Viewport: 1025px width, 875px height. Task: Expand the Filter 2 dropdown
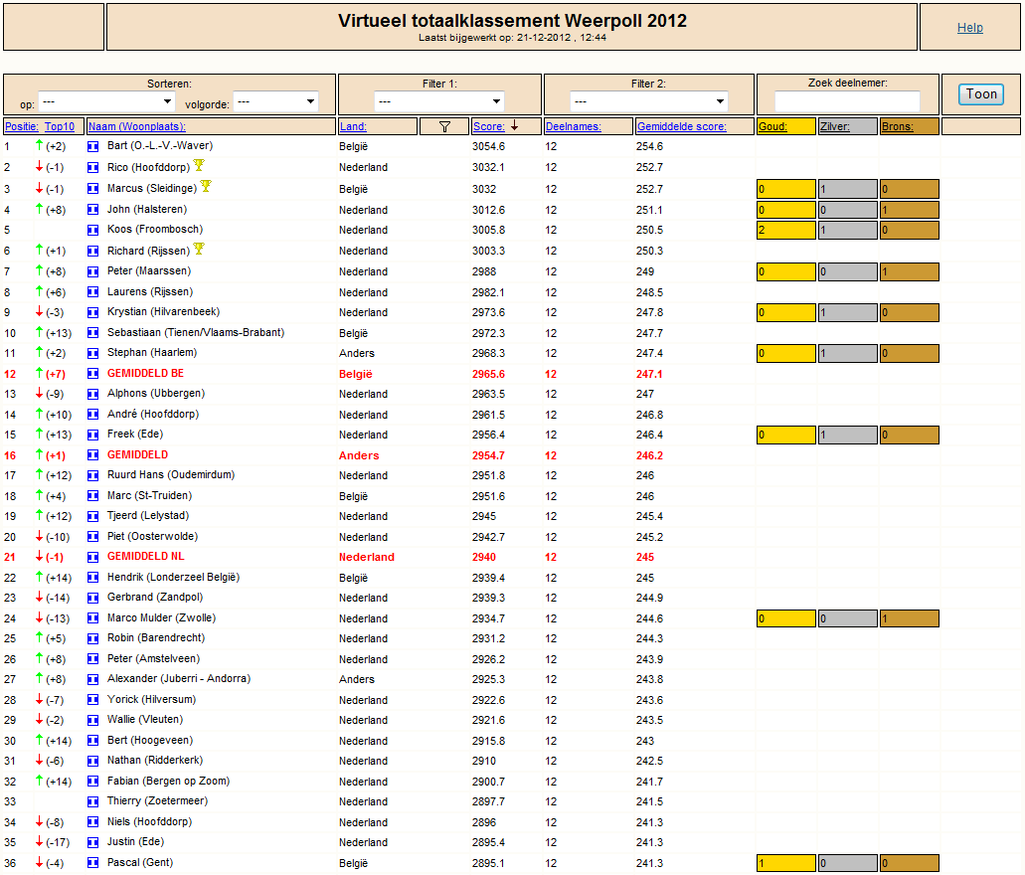pos(648,101)
